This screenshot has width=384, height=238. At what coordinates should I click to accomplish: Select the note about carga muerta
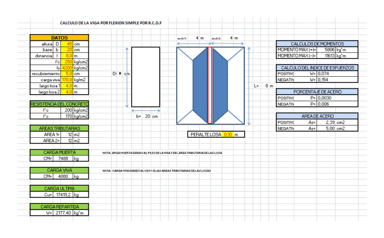pyautogui.click(x=162, y=153)
